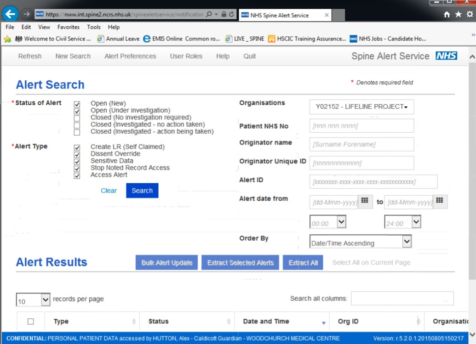Open the Edit menu

[x=26, y=27]
